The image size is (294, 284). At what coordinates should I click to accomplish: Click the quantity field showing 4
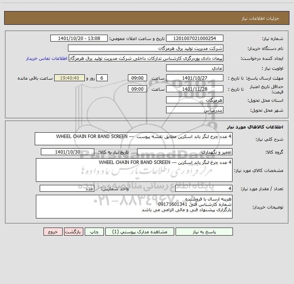[x=204, y=188]
